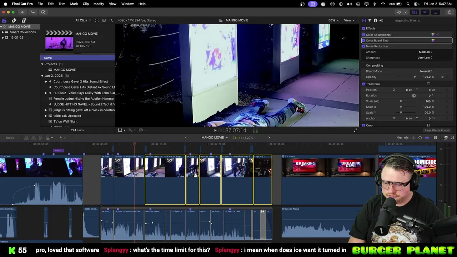The height and width of the screenshot is (257, 457).
Task: Click the Save Effects Preset button
Action: 437,130
